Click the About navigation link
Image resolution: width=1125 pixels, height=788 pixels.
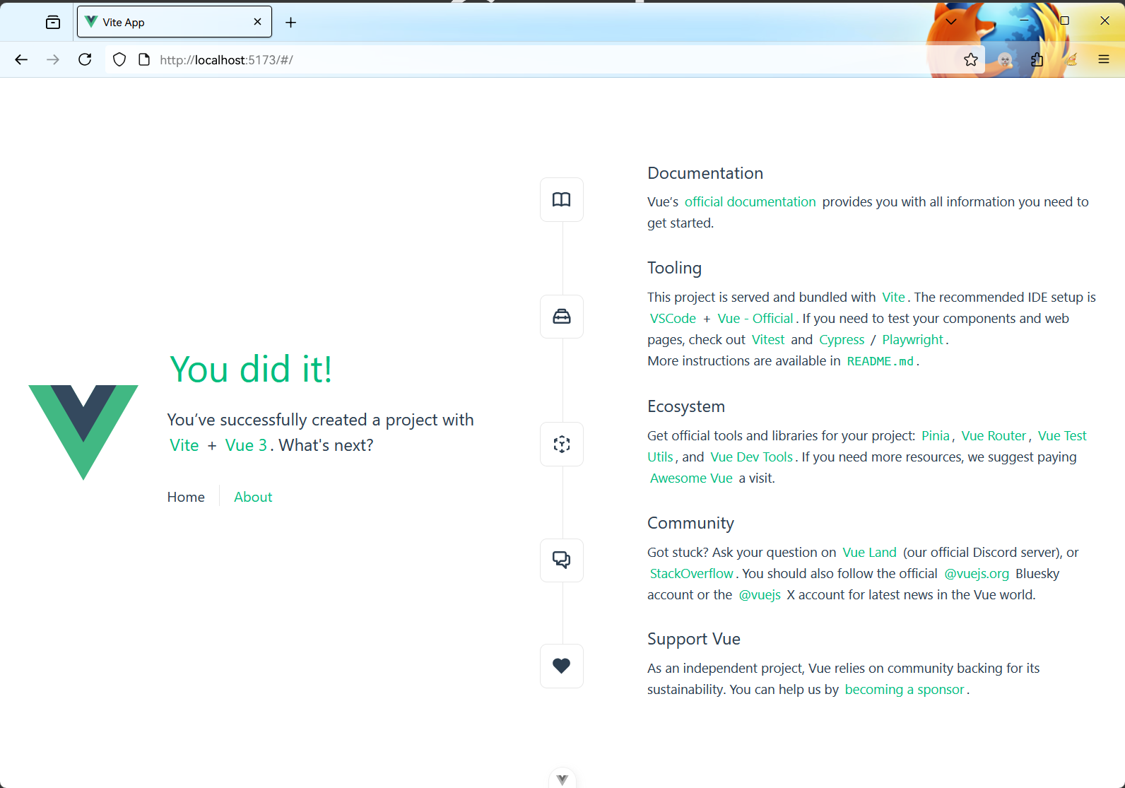point(253,497)
